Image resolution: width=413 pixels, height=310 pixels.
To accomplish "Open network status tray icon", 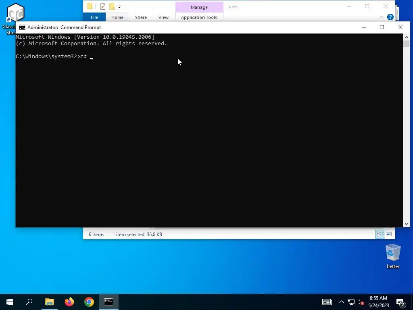I will 351,302.
